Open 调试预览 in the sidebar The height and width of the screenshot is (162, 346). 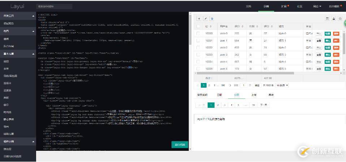coord(9,23)
